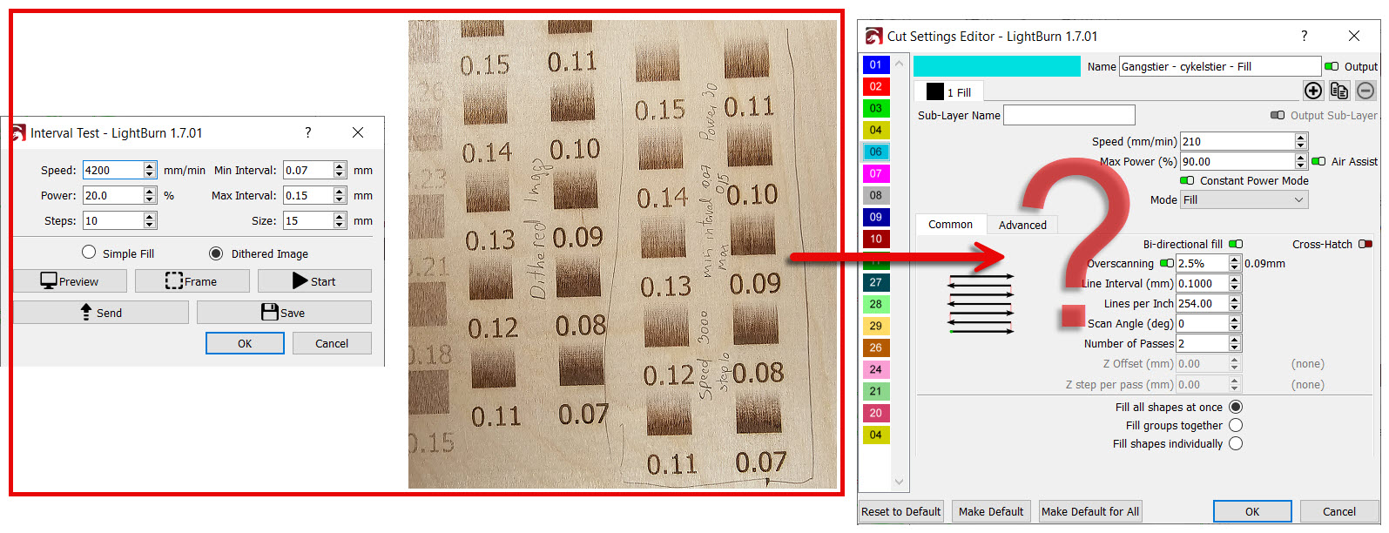Screen dimensions: 1389x533
Task: Select the magenta 07 layer color swatch
Action: [x=875, y=173]
